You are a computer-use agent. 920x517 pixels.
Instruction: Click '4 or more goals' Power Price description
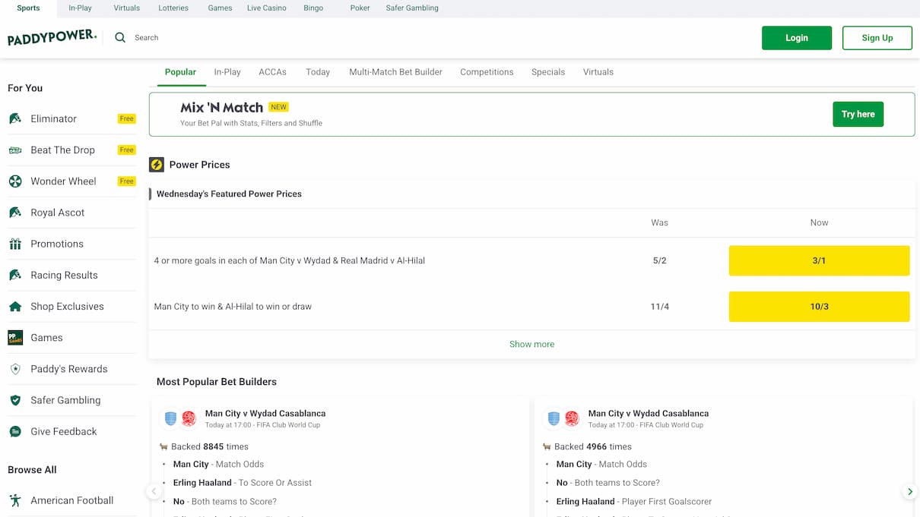(x=289, y=260)
